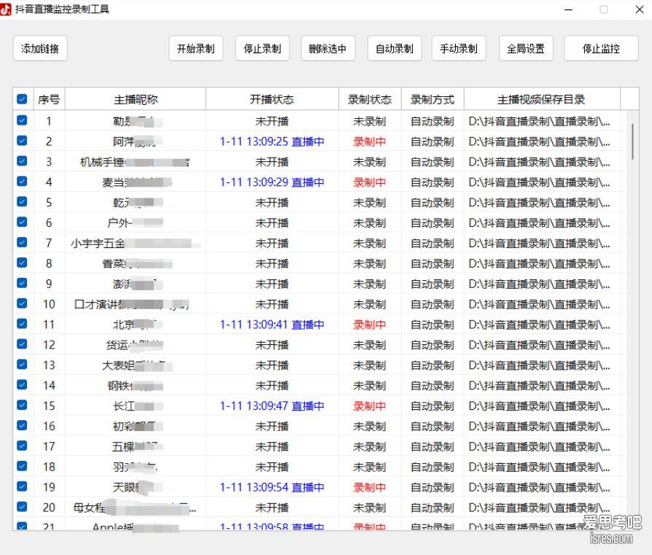
Task: Click 未开播 status in row 17
Action: click(272, 447)
